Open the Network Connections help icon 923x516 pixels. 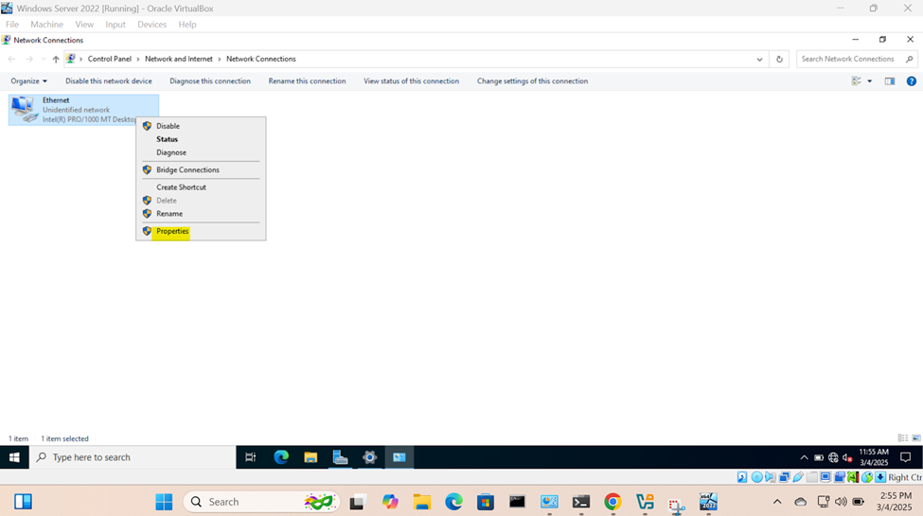[912, 81]
